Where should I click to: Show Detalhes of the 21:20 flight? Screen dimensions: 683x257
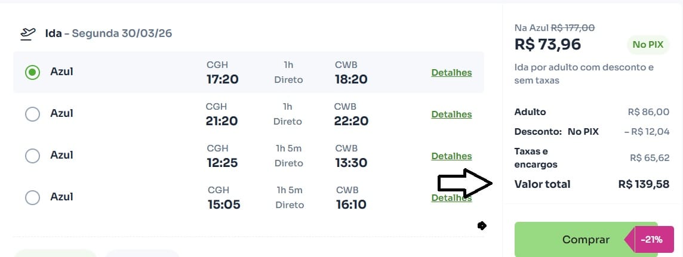click(x=451, y=114)
